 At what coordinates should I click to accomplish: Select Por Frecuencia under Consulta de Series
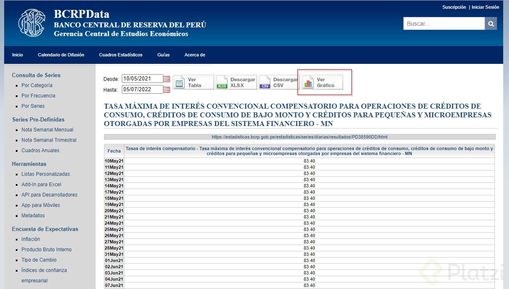38,96
